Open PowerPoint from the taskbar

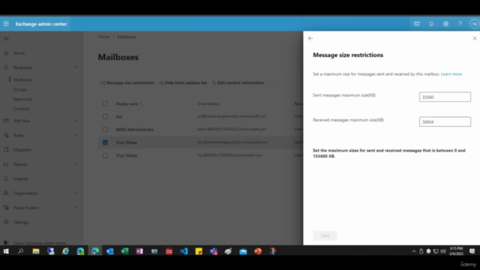(x=258, y=251)
